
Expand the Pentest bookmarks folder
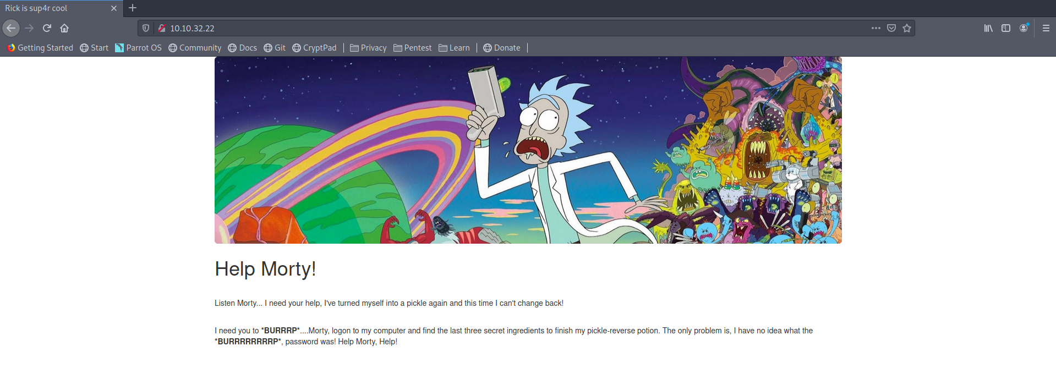pyautogui.click(x=412, y=48)
